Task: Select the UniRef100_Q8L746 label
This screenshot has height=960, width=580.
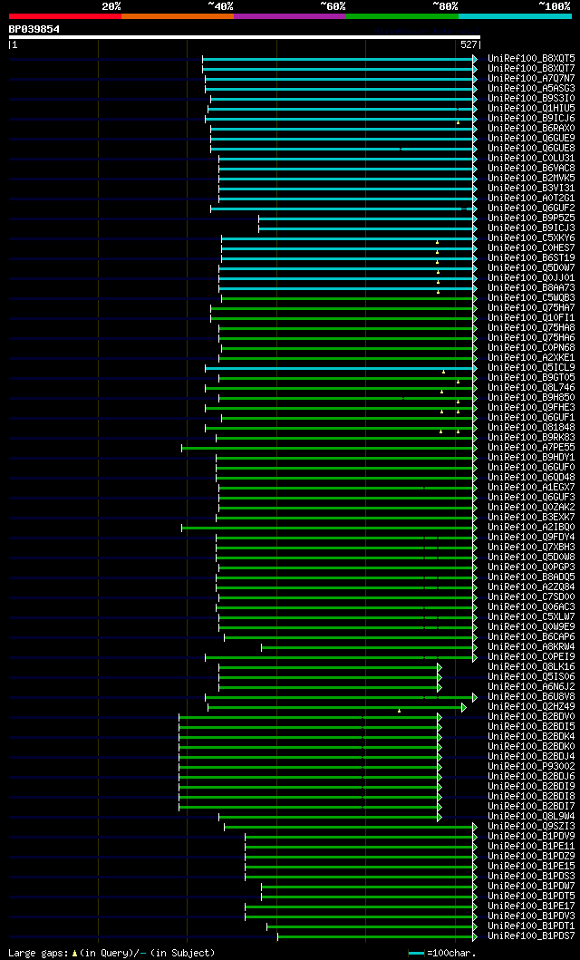Action: pos(531,388)
